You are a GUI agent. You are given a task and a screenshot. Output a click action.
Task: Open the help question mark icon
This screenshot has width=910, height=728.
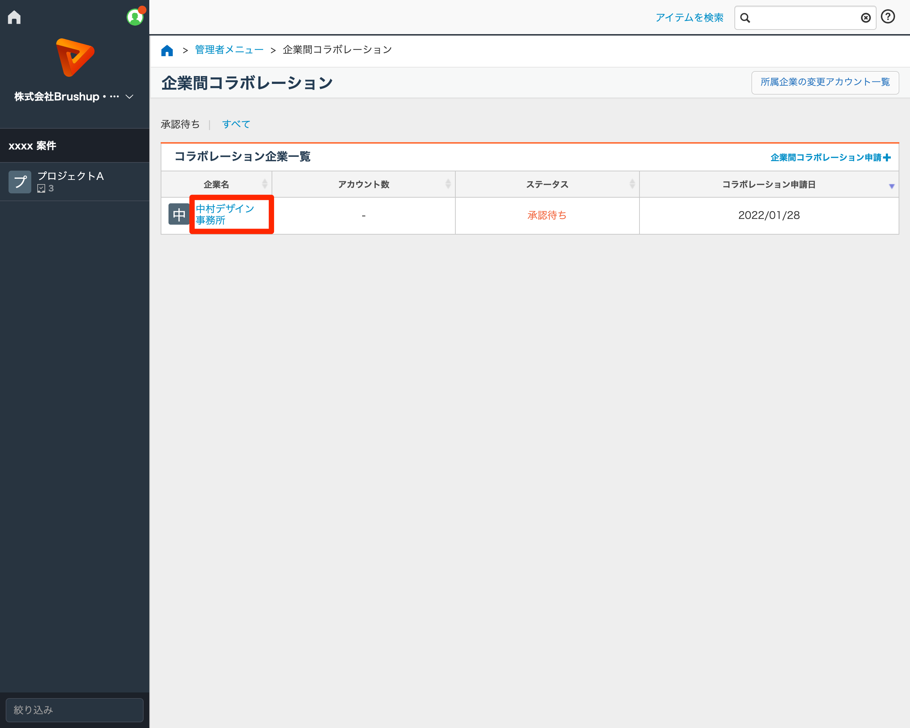pyautogui.click(x=888, y=17)
